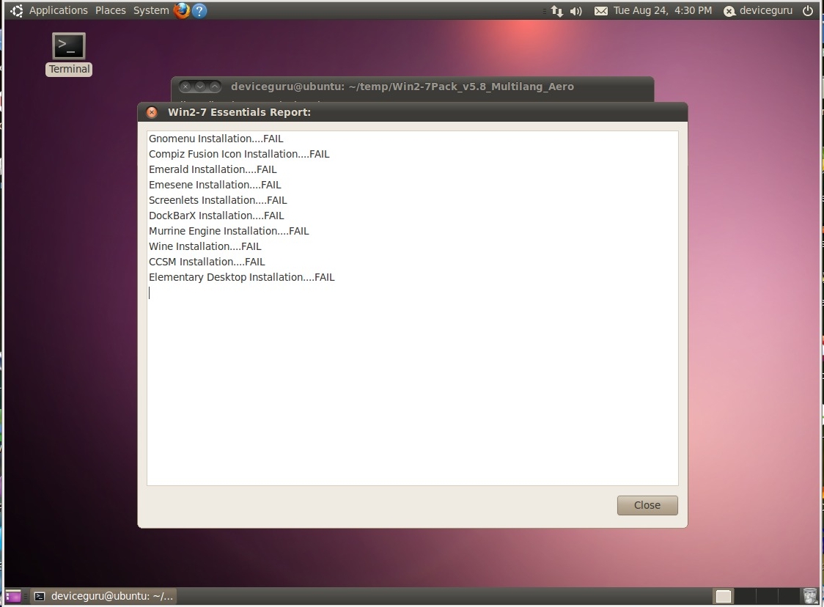Click the 'Gnomenu Installation....FAIL' line
The height and width of the screenshot is (607, 824).
pyautogui.click(x=216, y=139)
